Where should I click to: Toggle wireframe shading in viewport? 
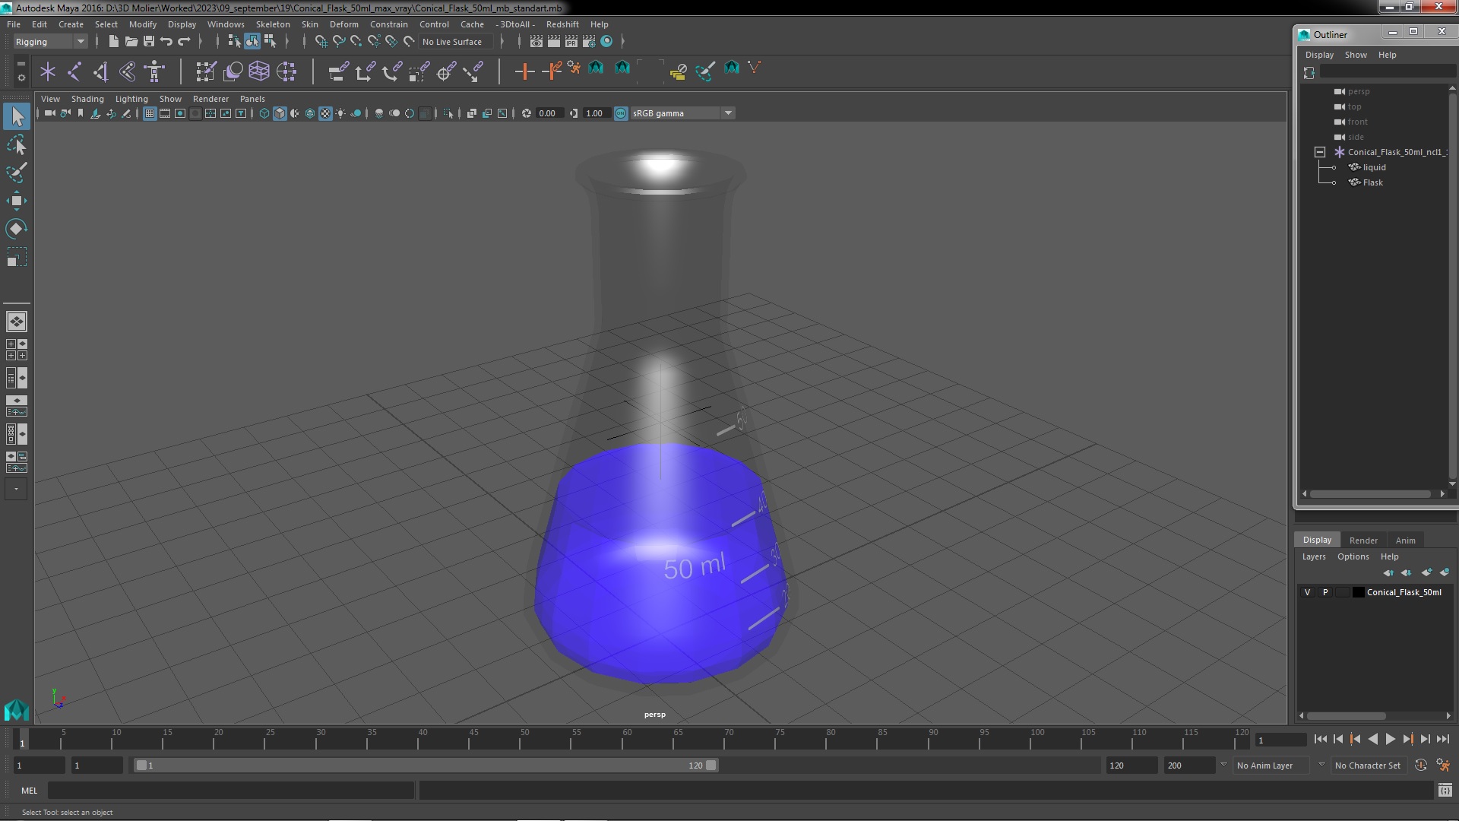(x=264, y=113)
